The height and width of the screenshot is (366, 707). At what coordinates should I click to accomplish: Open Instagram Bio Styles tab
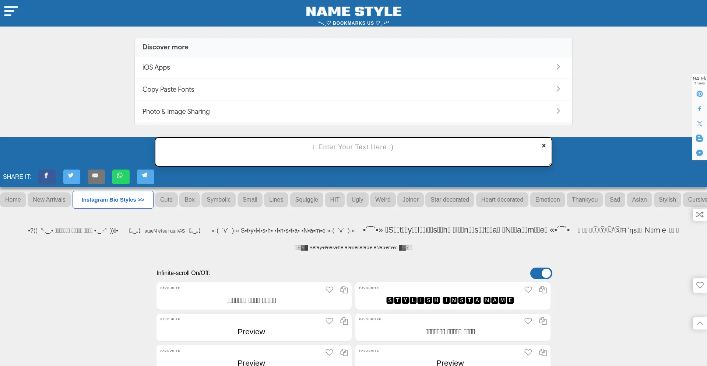click(113, 200)
